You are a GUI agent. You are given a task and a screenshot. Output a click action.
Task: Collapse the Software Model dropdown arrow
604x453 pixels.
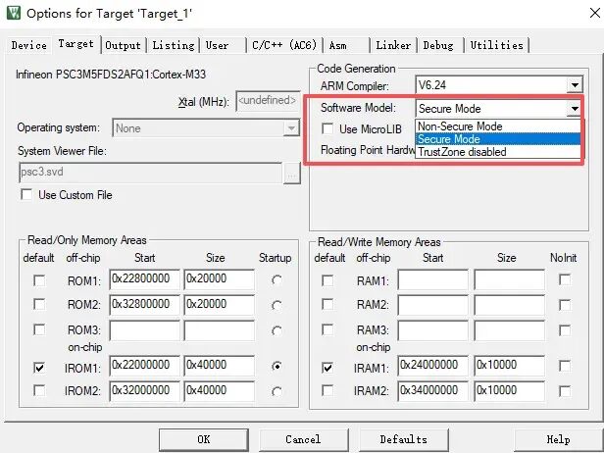pos(575,109)
